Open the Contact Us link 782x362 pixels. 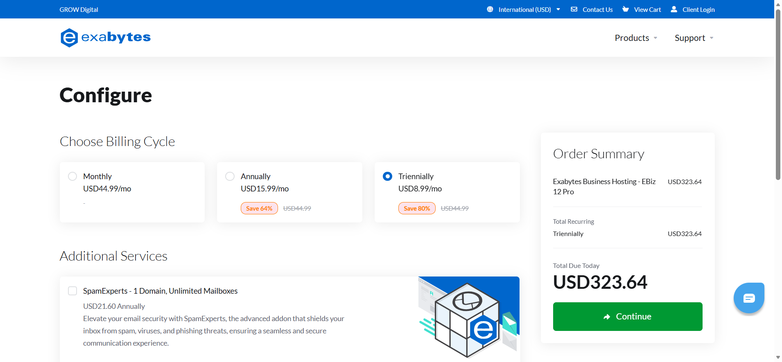coord(597,9)
